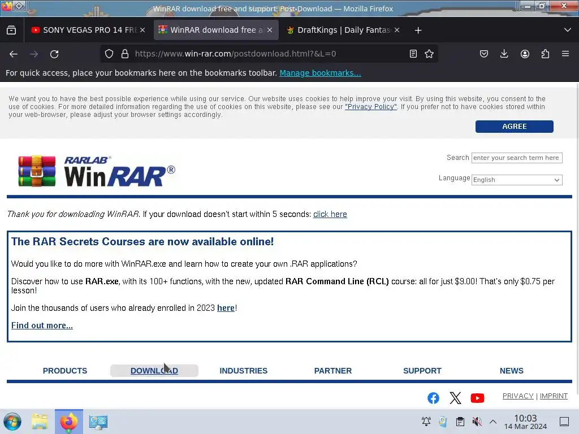This screenshot has width=579, height=434.
Task: Click Firefox taskbar icon
Action: [68, 422]
